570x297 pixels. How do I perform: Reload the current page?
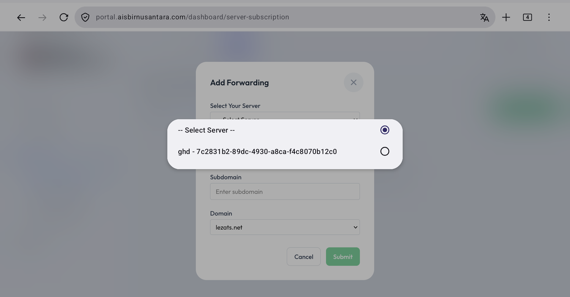click(x=64, y=18)
